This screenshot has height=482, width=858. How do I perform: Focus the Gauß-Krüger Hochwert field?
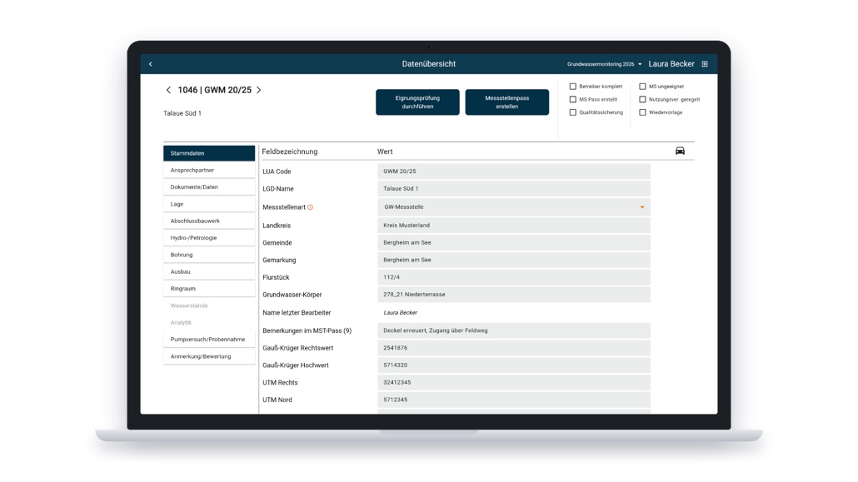(x=514, y=365)
